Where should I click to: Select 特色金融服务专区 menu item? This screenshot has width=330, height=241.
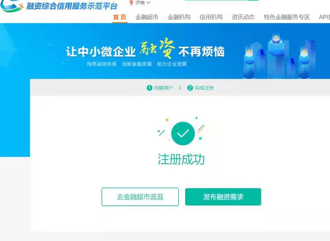coord(287,17)
